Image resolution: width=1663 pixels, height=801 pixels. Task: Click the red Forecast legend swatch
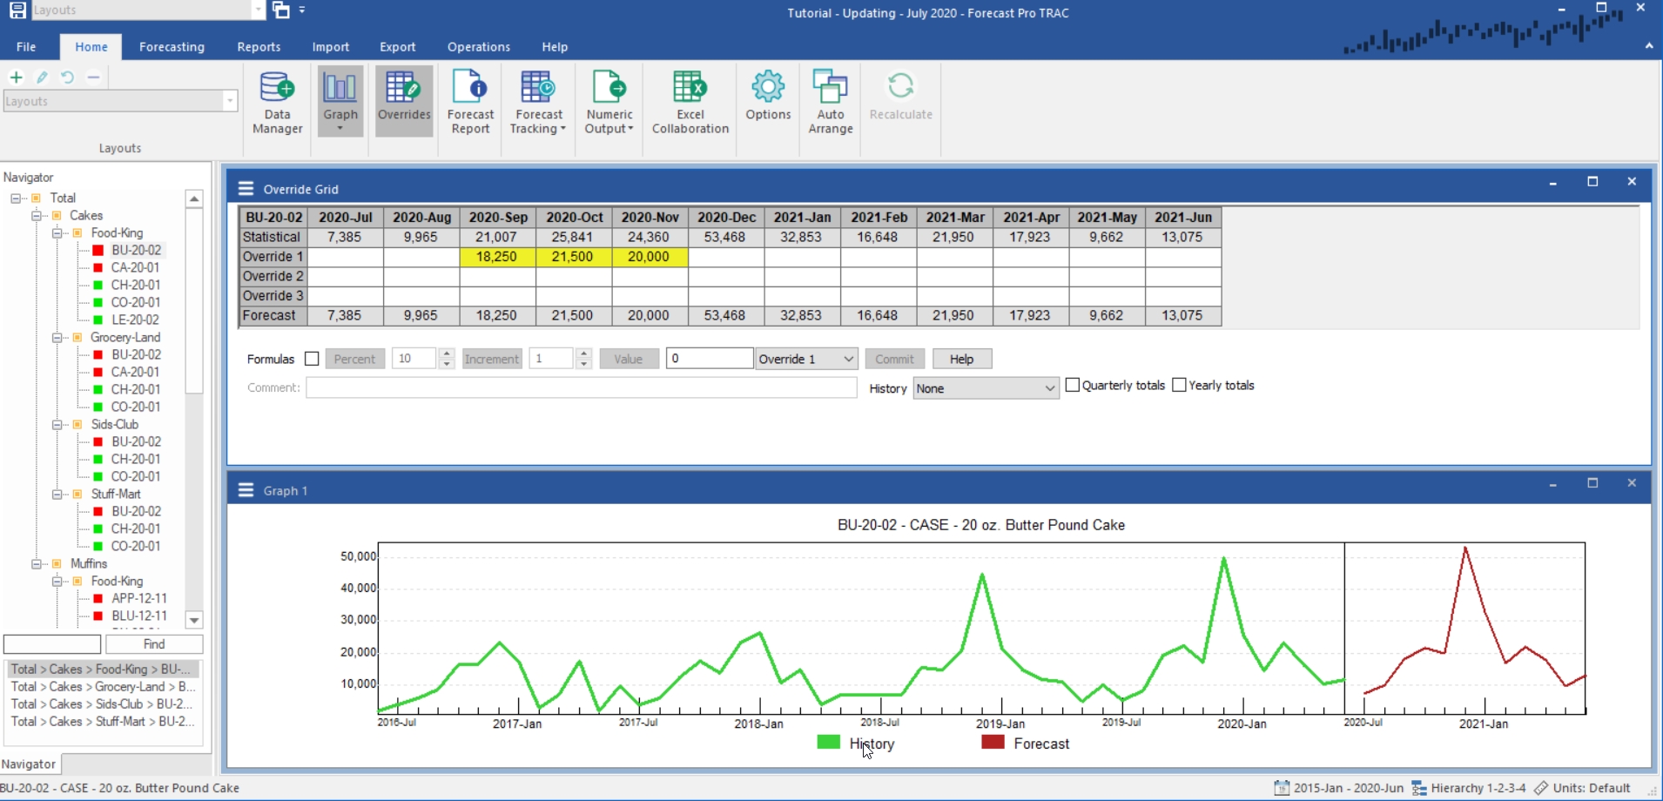[x=993, y=743]
